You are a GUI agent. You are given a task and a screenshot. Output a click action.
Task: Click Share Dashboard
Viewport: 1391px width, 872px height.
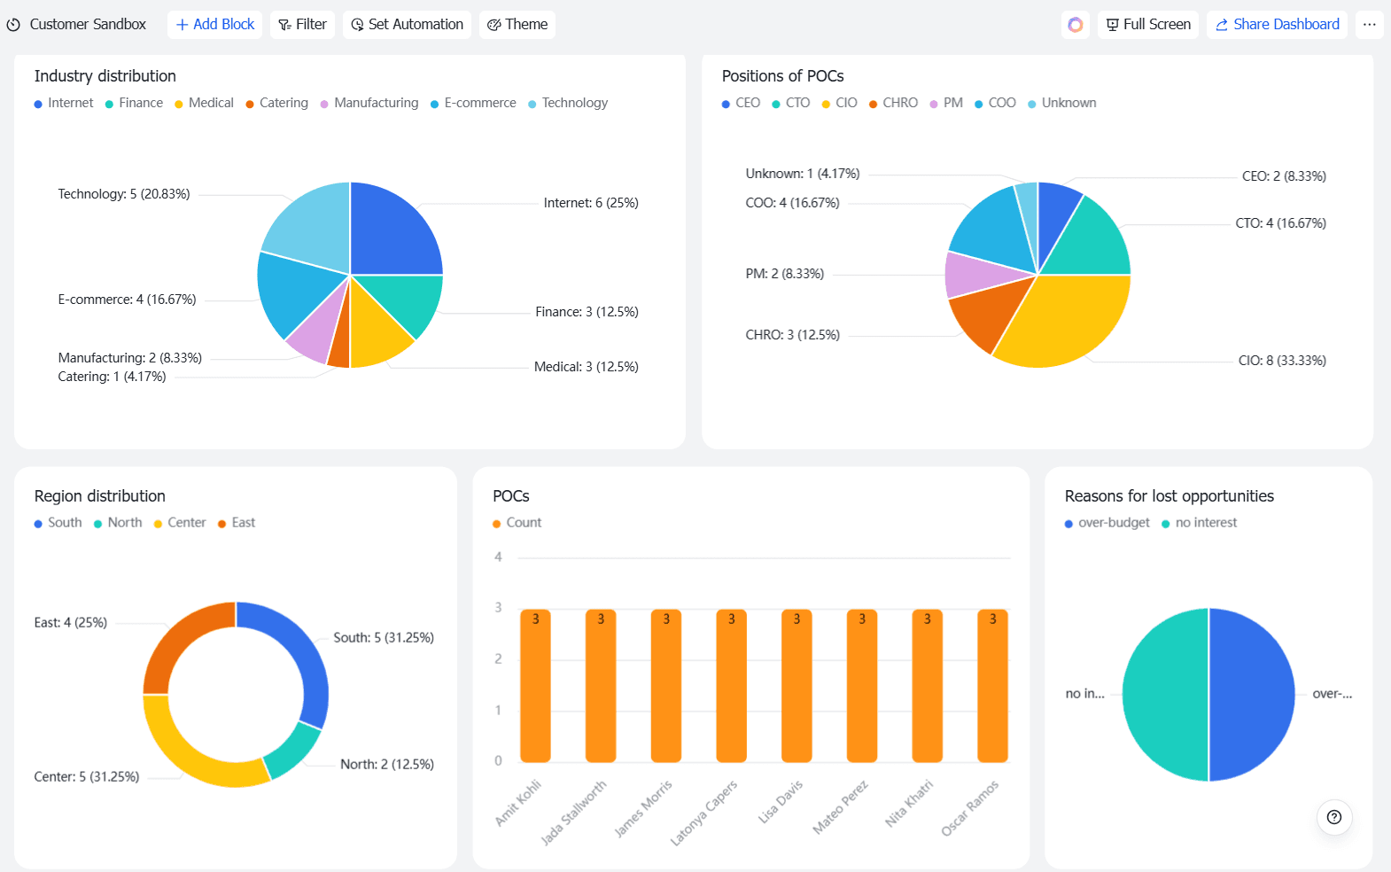pyautogui.click(x=1278, y=25)
